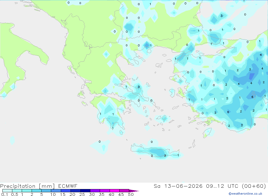Screen dimensions: 268x196
Task: Click the '40' legend scale label
Action: [111, 194]
